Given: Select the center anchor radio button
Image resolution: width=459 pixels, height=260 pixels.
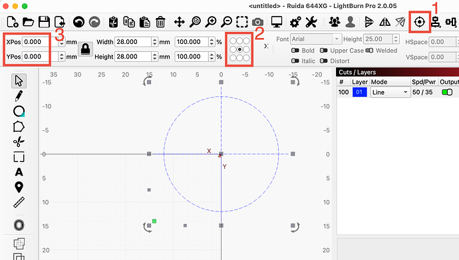Looking at the screenshot, I should tap(239, 49).
